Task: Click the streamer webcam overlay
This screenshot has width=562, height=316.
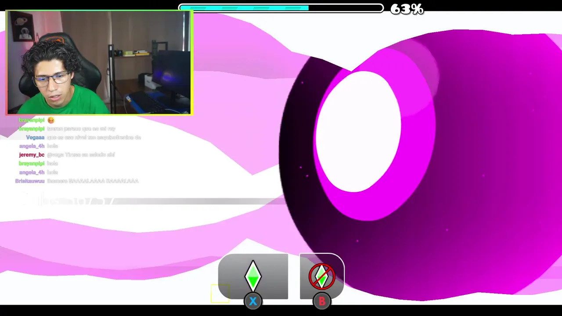Action: point(99,63)
